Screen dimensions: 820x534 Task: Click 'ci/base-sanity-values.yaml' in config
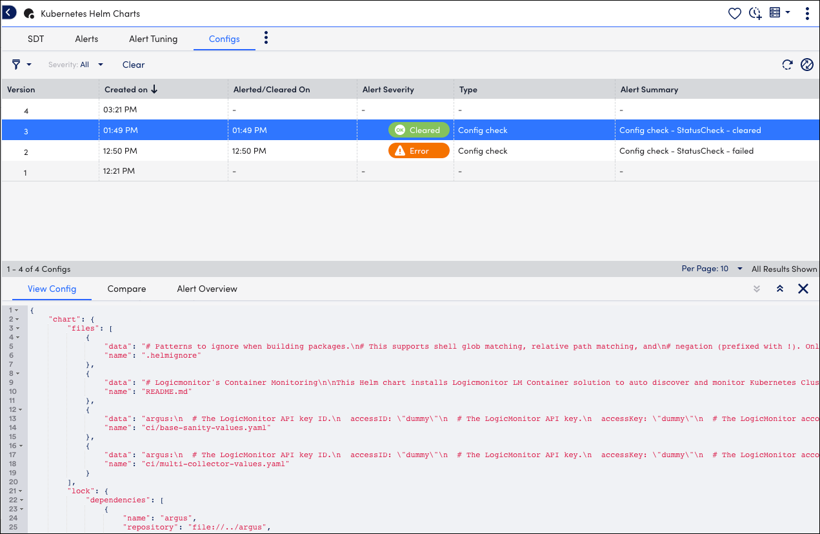coord(206,427)
